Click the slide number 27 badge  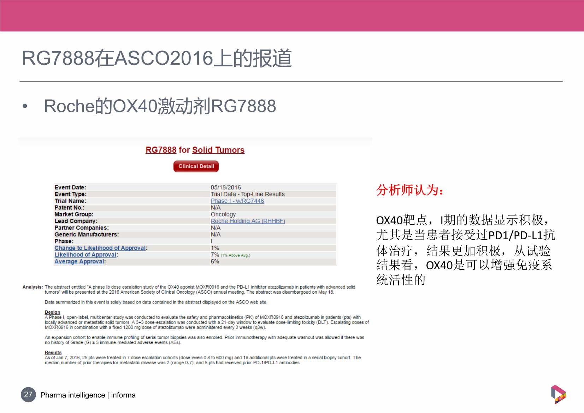click(28, 395)
